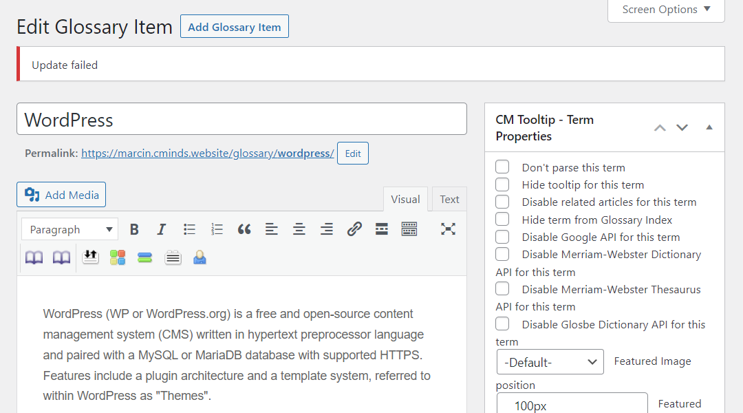Align text center
The width and height of the screenshot is (743, 413).
pos(299,229)
